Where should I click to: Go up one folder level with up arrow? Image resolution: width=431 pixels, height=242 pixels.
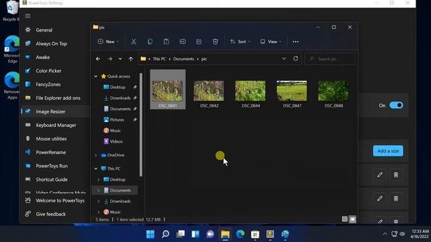(x=131, y=58)
